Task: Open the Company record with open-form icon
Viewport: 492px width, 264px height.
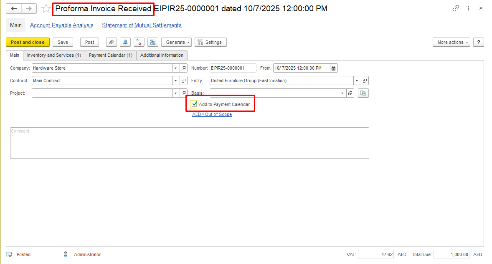Action: point(183,68)
